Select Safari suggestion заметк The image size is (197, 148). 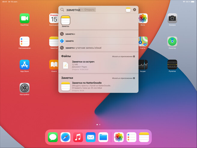pos(98,41)
